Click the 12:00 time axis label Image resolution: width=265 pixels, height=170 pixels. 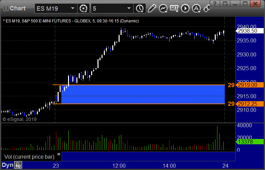point(119,166)
